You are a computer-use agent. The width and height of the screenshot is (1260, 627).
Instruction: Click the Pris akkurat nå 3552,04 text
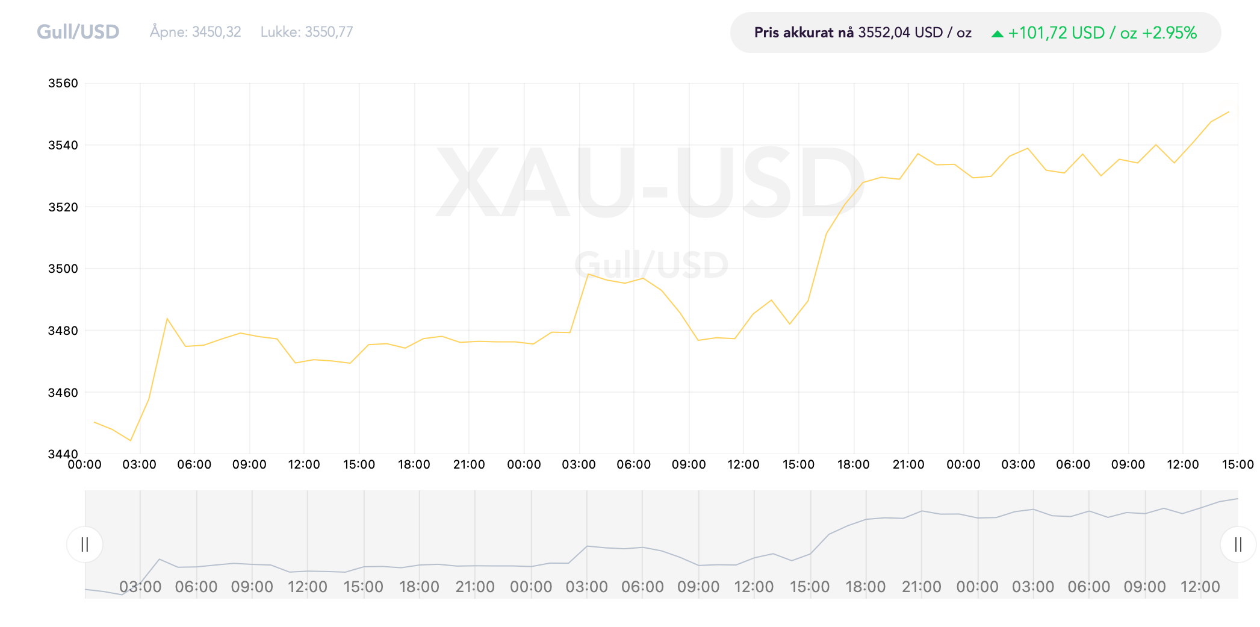pyautogui.click(x=863, y=33)
